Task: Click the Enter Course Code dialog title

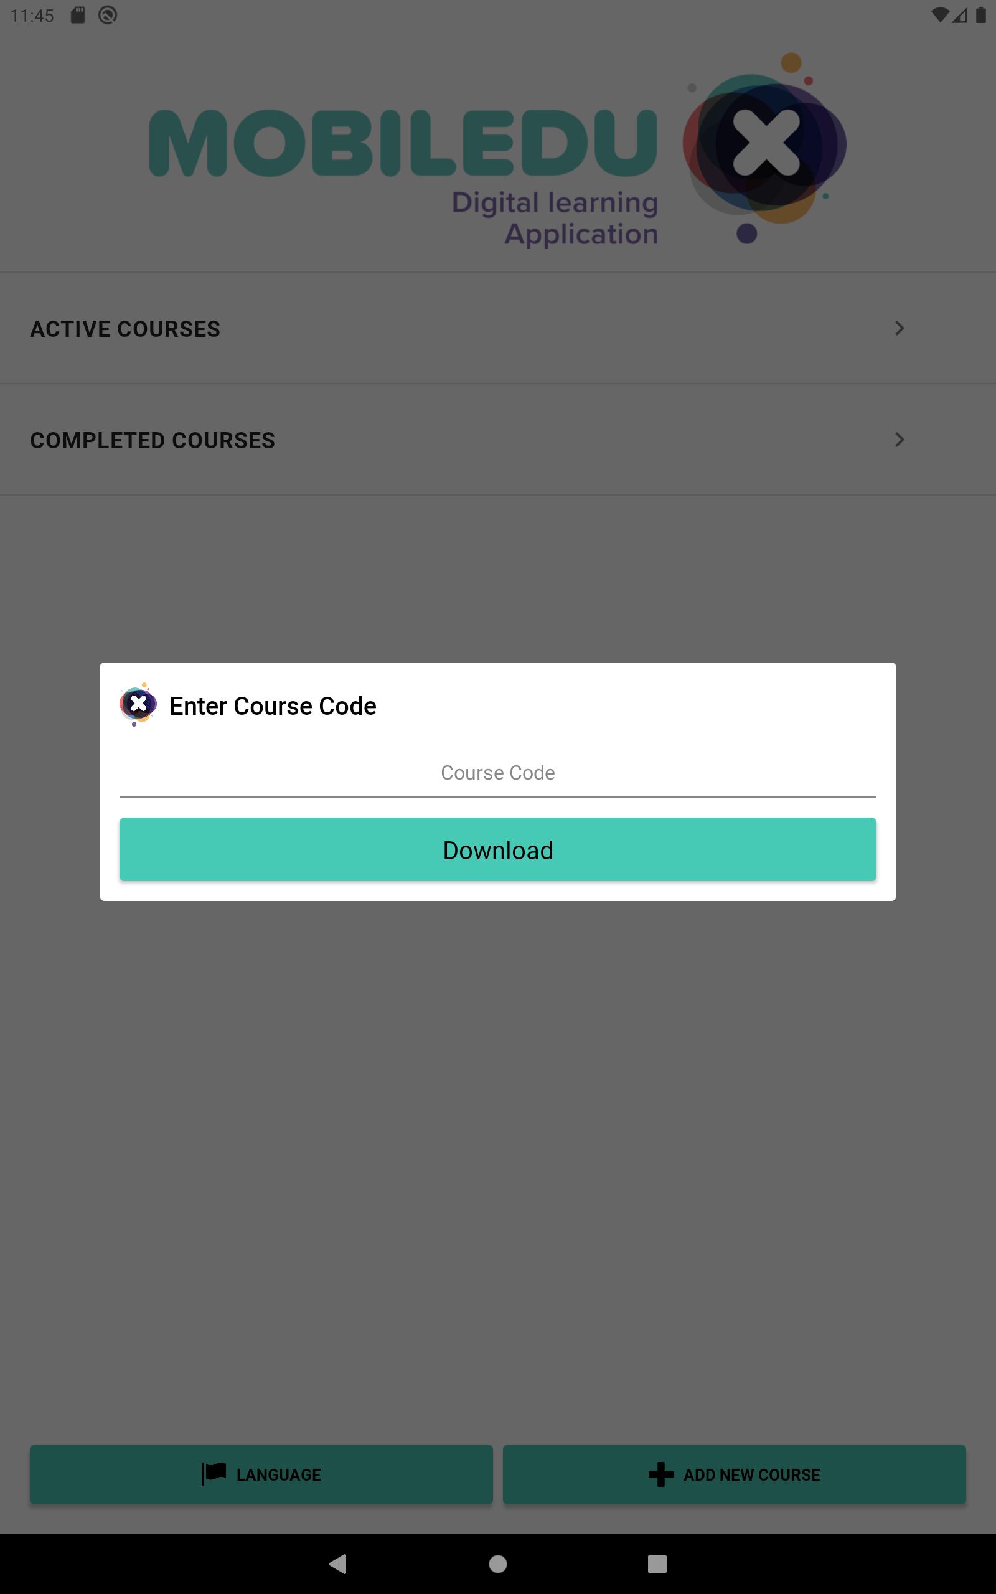Action: 273,705
